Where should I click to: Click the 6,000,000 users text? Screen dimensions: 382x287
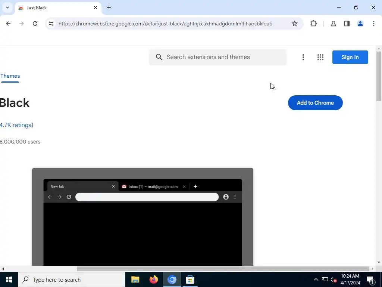20,142
